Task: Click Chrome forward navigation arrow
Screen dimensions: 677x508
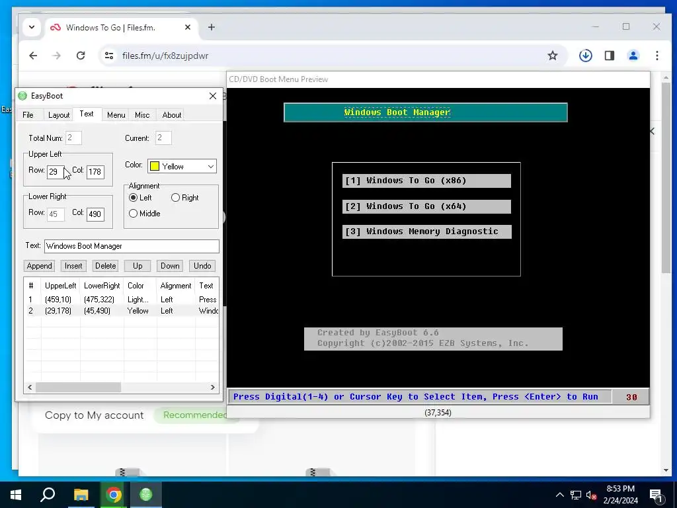Action: pyautogui.click(x=57, y=56)
